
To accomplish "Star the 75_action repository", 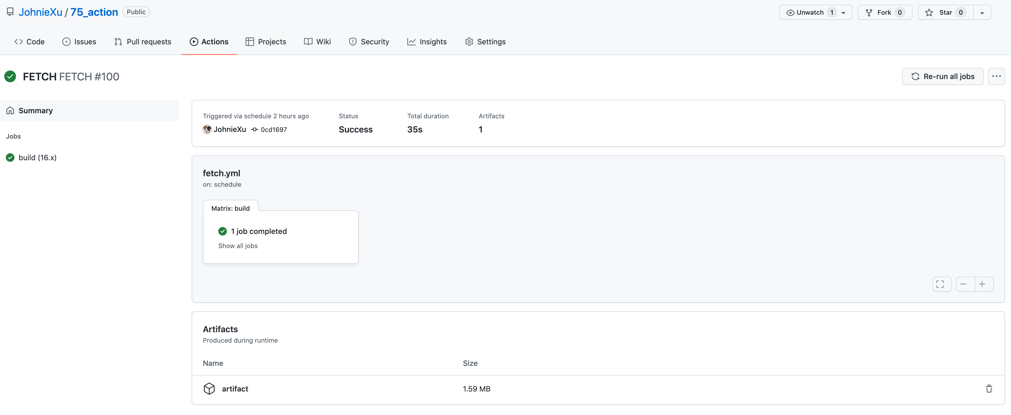I will tap(945, 13).
